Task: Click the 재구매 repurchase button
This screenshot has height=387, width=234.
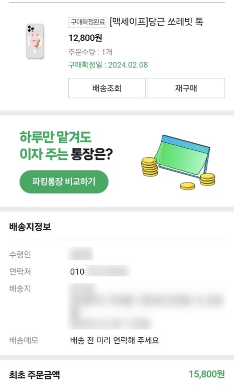Action: (186, 88)
